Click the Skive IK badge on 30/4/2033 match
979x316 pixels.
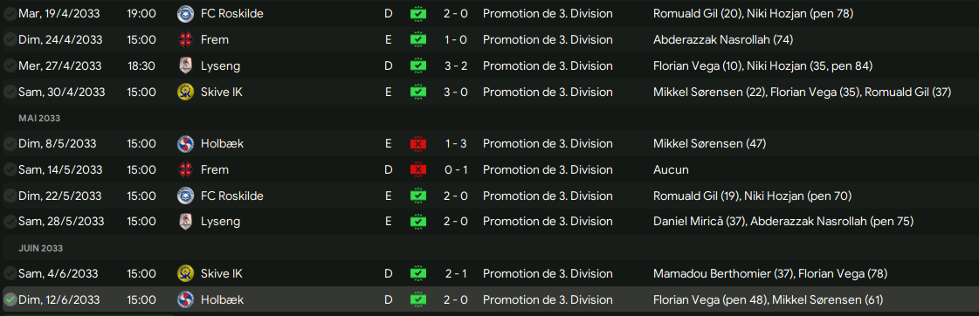point(185,92)
